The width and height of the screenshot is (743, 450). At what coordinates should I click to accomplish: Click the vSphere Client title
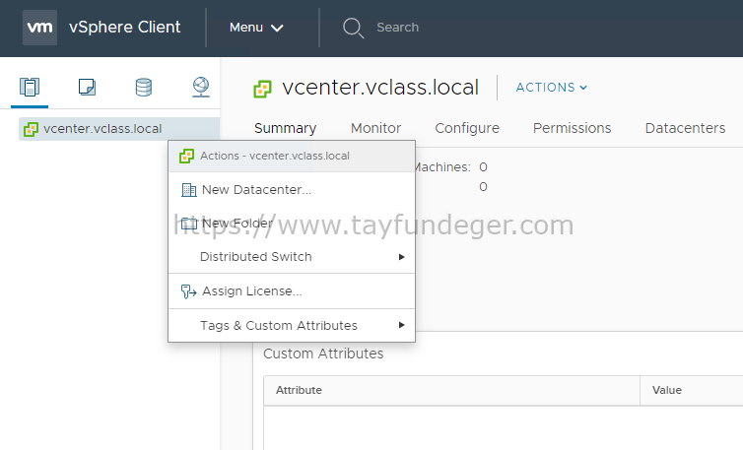[124, 28]
